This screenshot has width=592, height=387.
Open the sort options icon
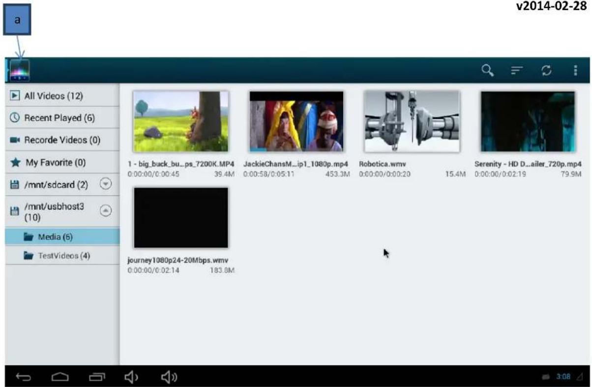click(516, 71)
